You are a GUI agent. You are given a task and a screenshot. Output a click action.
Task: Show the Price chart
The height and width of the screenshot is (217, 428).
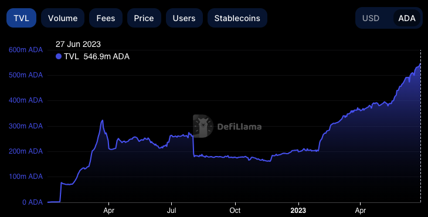(x=144, y=18)
